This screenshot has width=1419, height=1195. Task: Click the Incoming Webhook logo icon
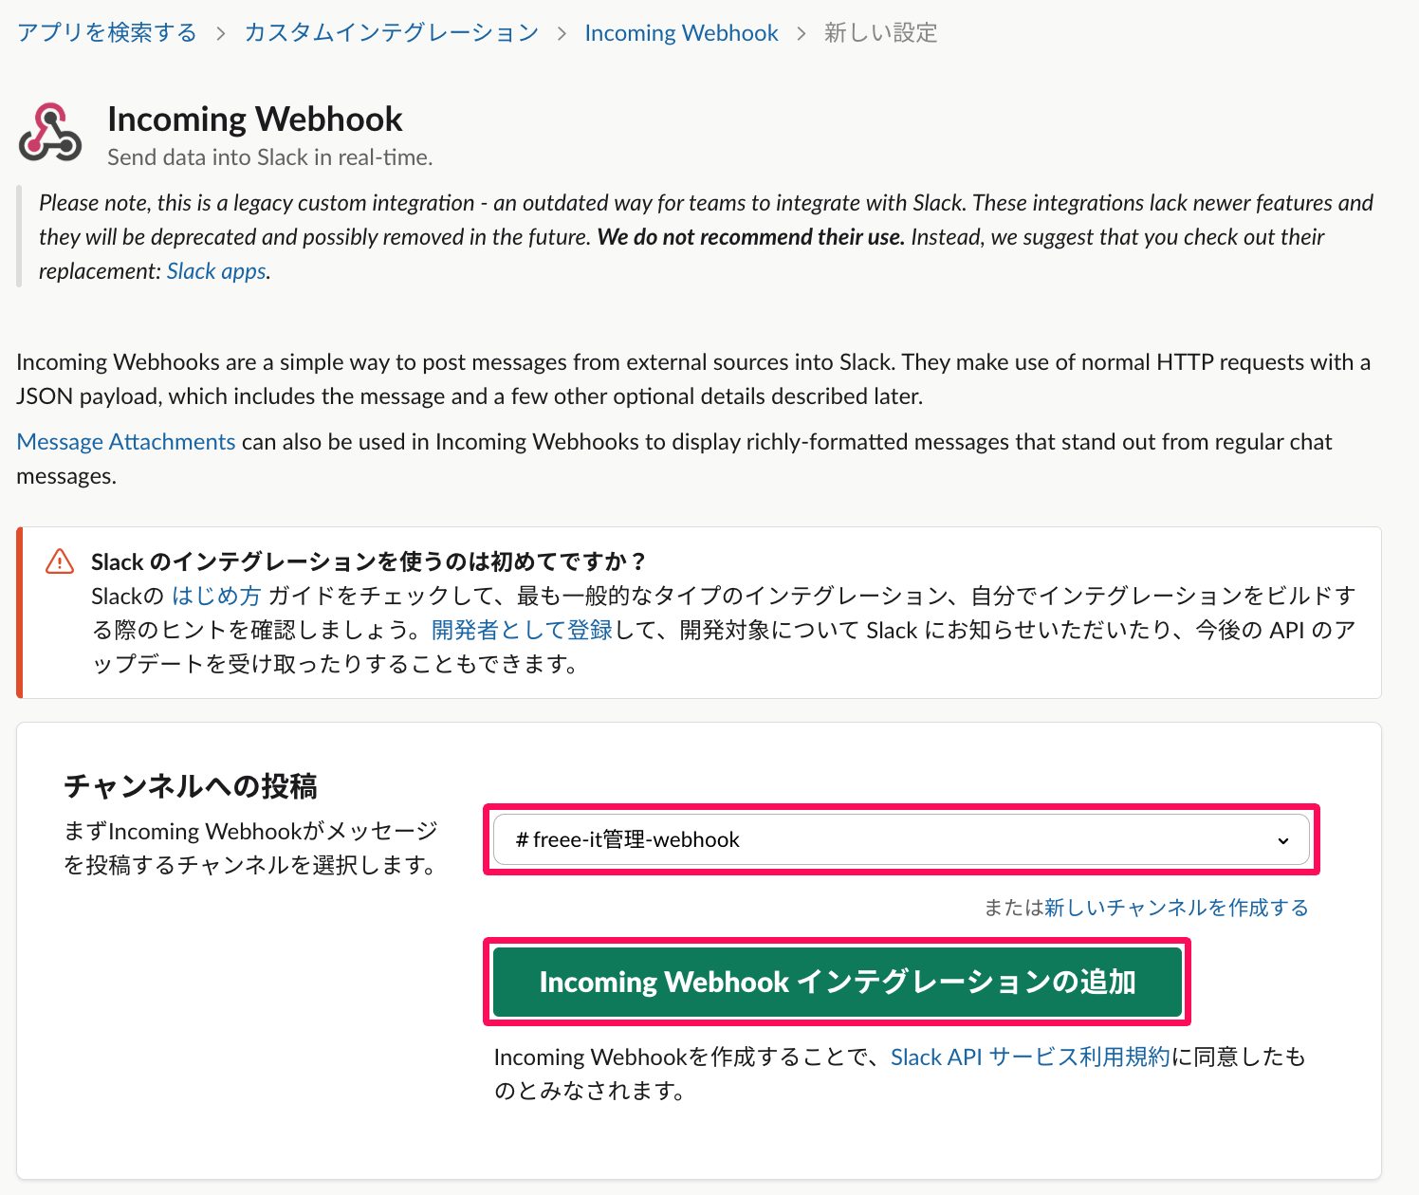[49, 133]
